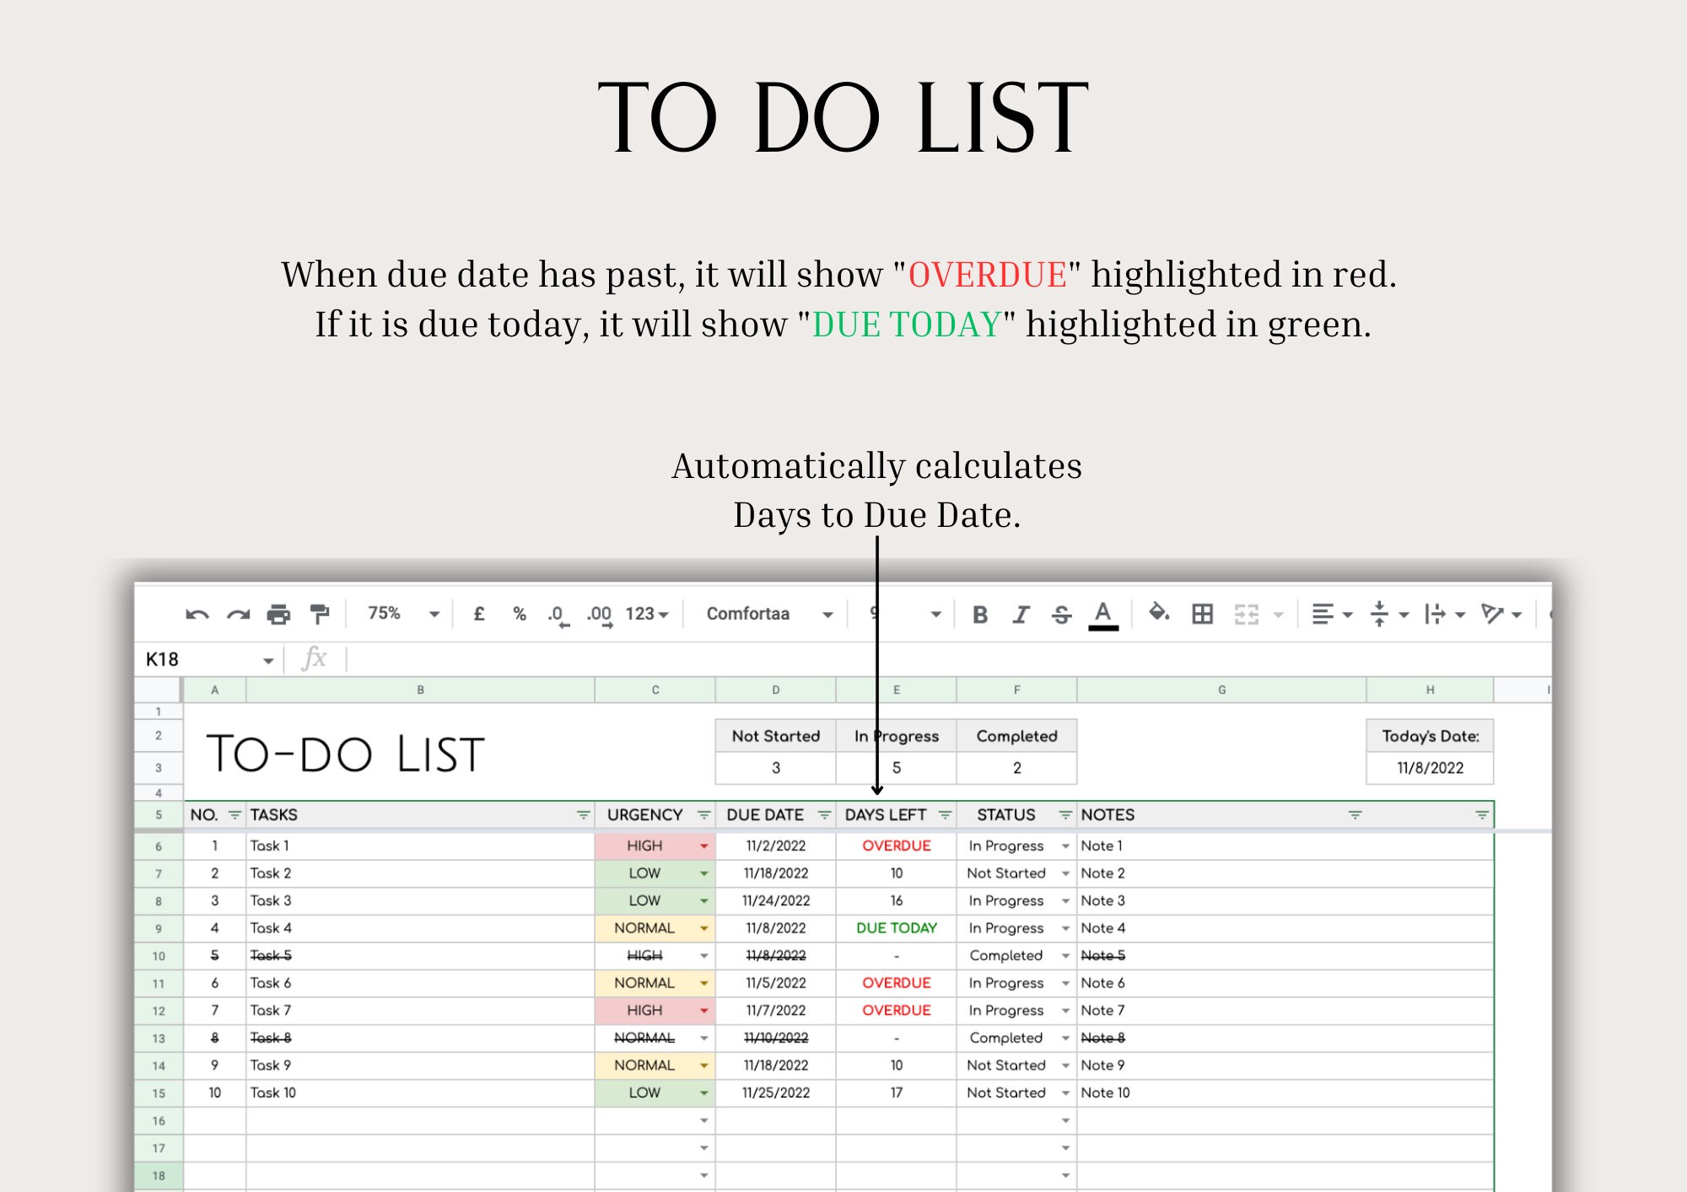Open the Status dropdown for Task 2

coord(1065,873)
